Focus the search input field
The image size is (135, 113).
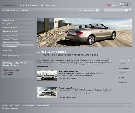pyautogui.click(x=114, y=10)
